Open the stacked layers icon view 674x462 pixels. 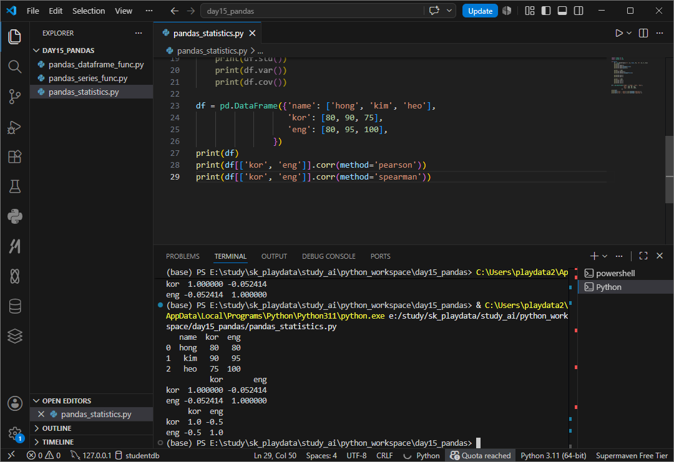[x=14, y=336]
